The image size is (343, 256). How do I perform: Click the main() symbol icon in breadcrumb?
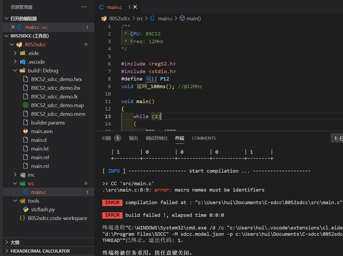[182, 18]
